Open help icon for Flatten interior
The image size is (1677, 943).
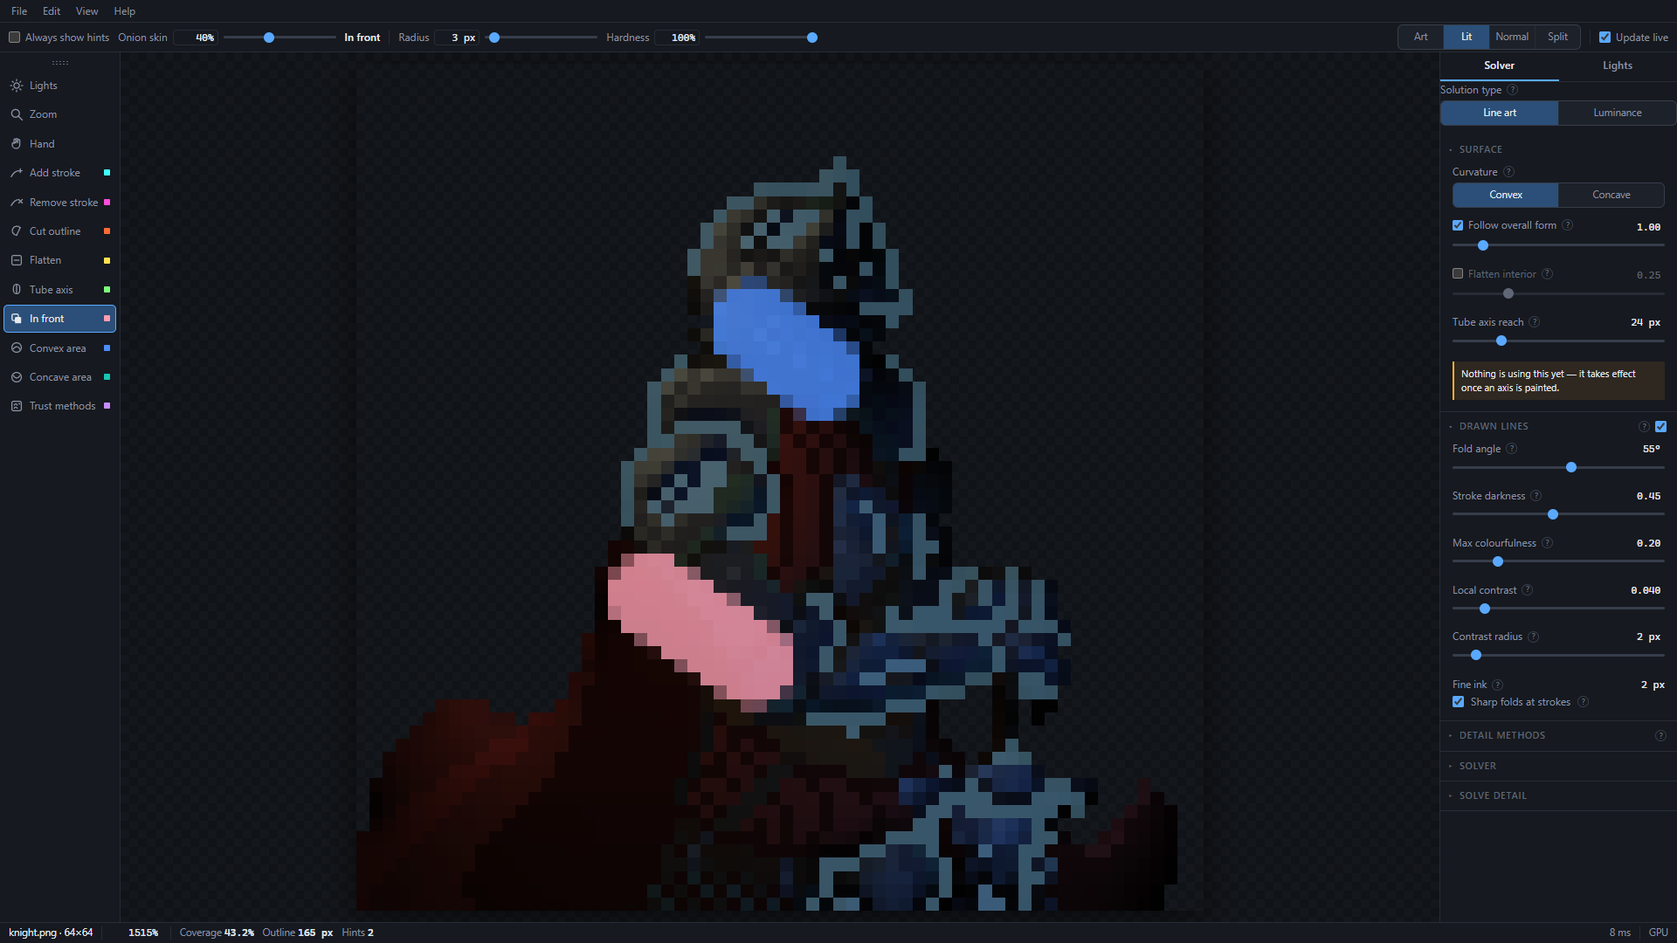click(1547, 274)
